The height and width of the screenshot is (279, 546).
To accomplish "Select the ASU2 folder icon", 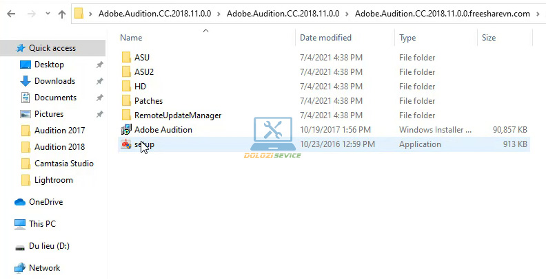I will point(126,72).
